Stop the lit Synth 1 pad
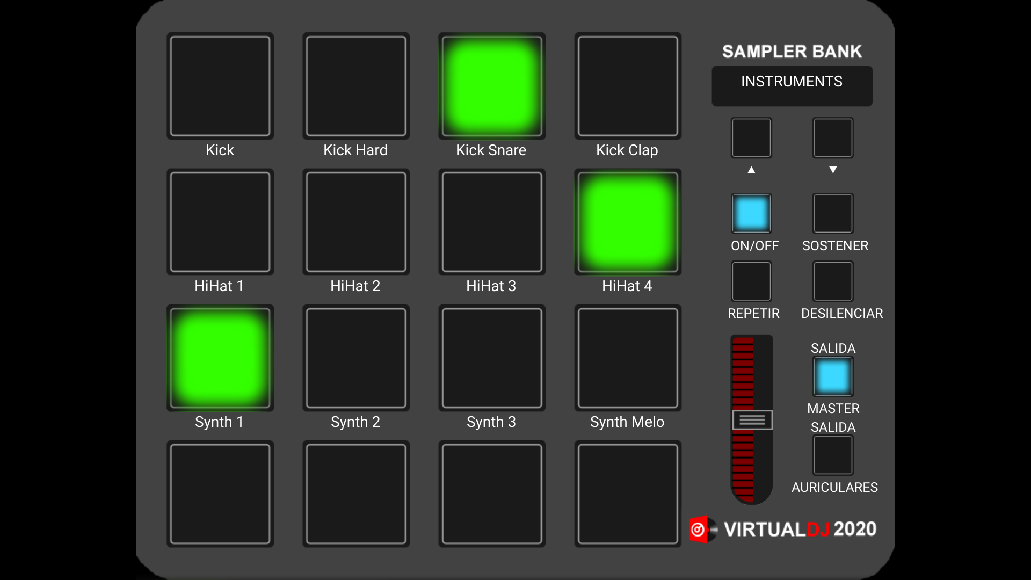 tap(220, 358)
